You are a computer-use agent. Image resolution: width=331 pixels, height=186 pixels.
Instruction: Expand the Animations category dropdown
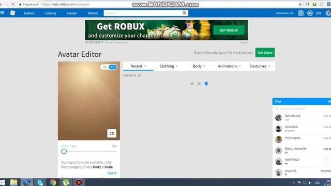pos(229,66)
